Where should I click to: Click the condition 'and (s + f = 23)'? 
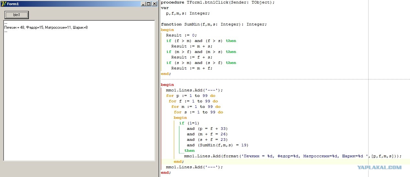(x=207, y=140)
